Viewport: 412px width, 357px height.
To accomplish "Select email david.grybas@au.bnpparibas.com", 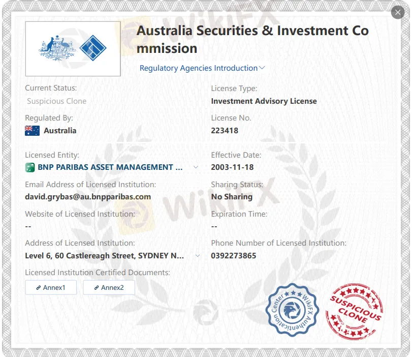I will (88, 197).
